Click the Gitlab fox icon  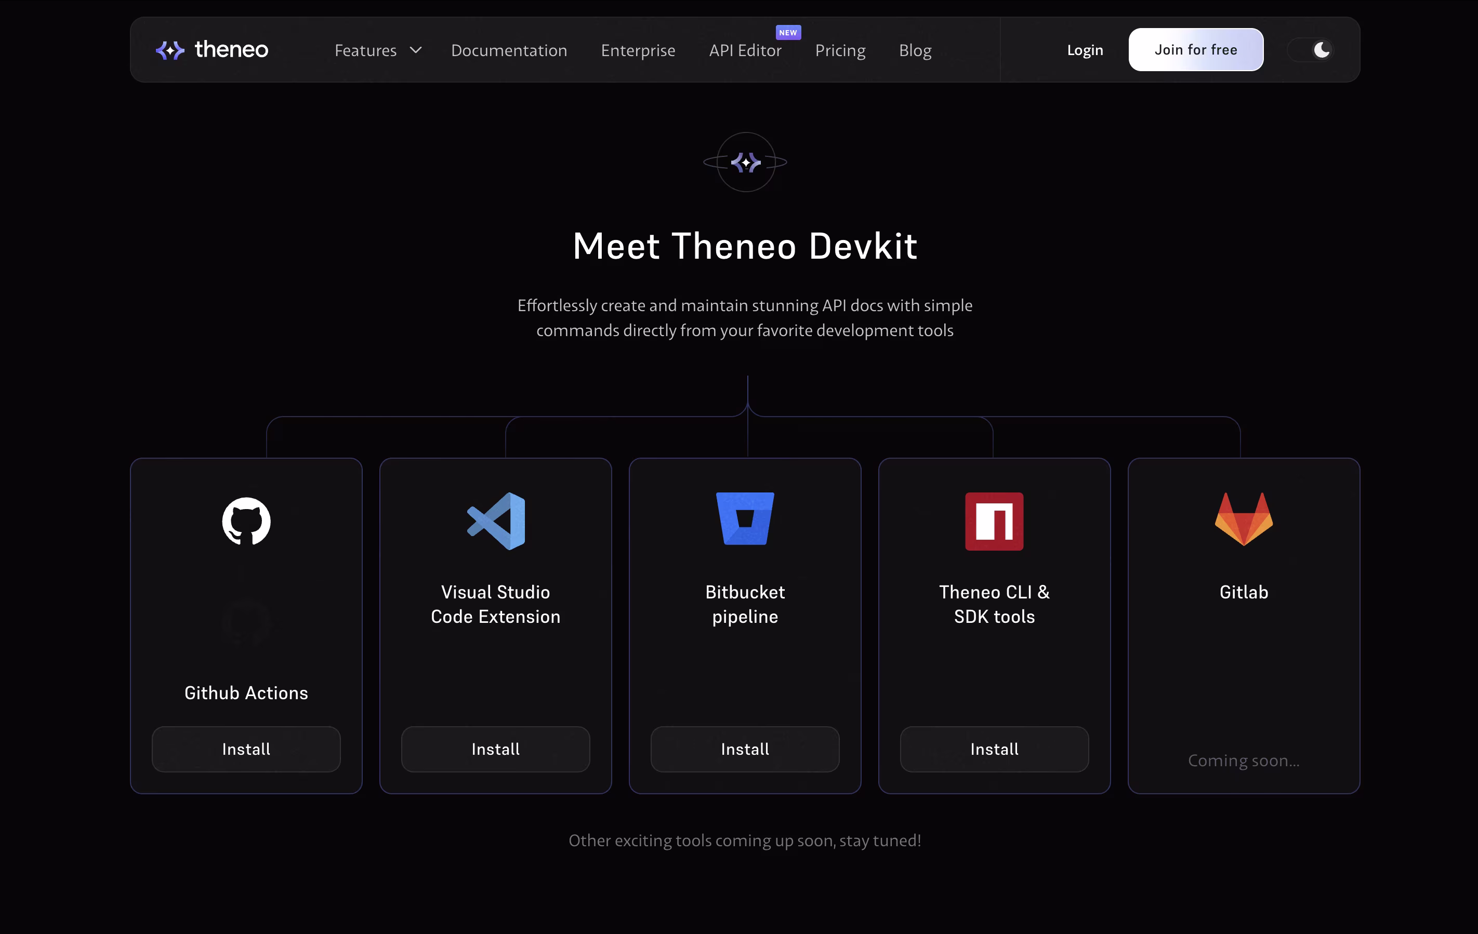tap(1244, 519)
